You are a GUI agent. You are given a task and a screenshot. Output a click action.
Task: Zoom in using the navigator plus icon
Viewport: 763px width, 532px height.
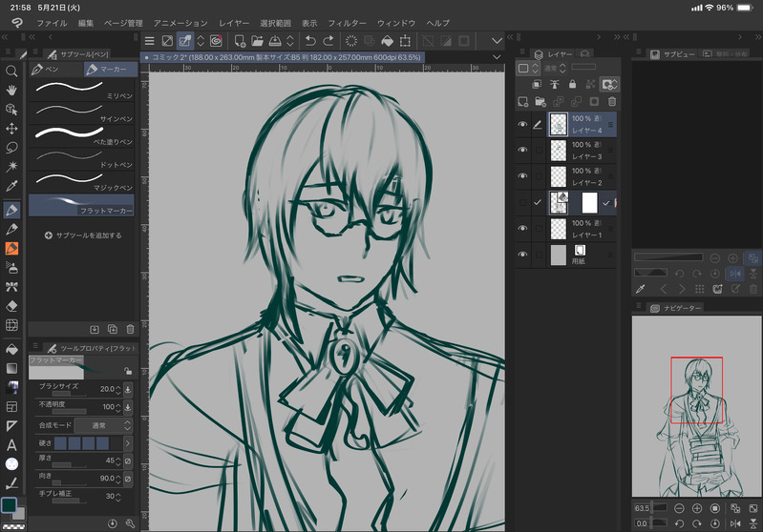[697, 508]
